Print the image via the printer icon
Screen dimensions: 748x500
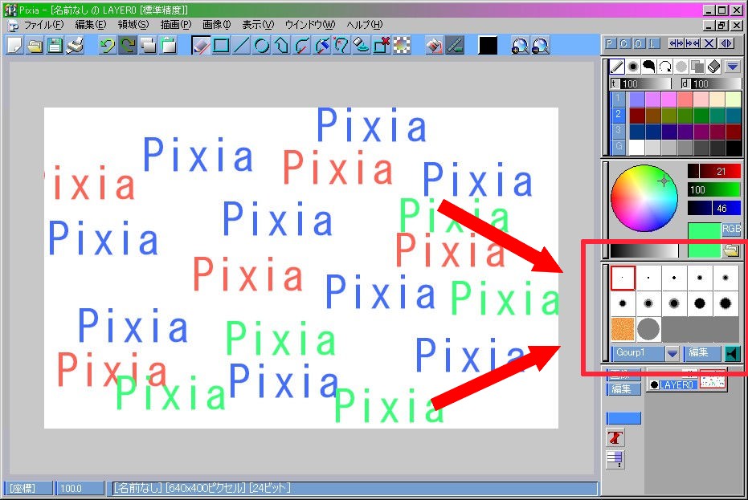tap(76, 46)
